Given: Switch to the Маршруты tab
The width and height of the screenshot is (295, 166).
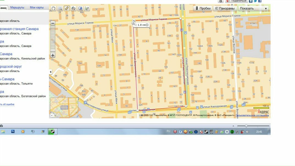Looking at the screenshot, I should 17,8.
